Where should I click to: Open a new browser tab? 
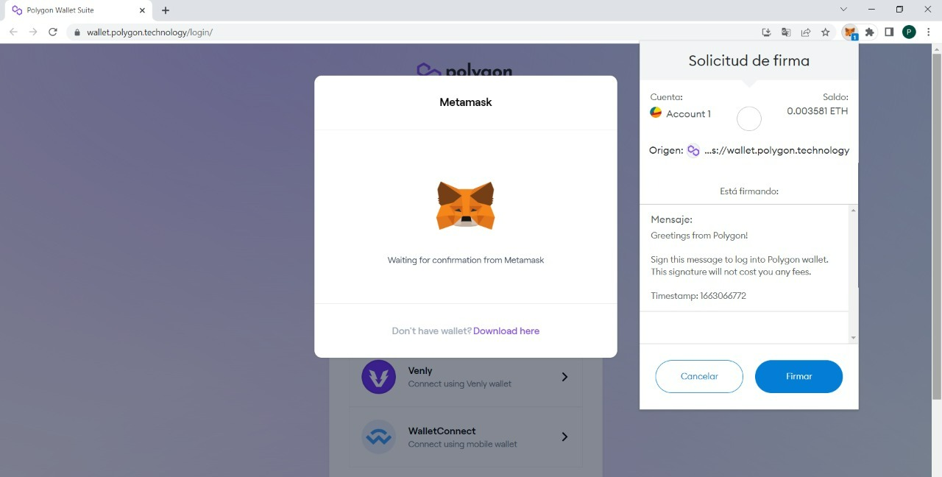pos(166,10)
